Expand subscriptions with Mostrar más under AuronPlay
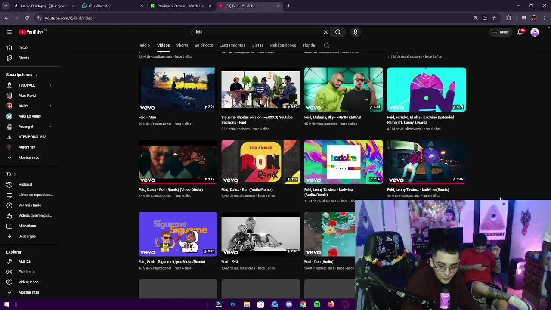Image resolution: width=551 pixels, height=310 pixels. coord(29,158)
